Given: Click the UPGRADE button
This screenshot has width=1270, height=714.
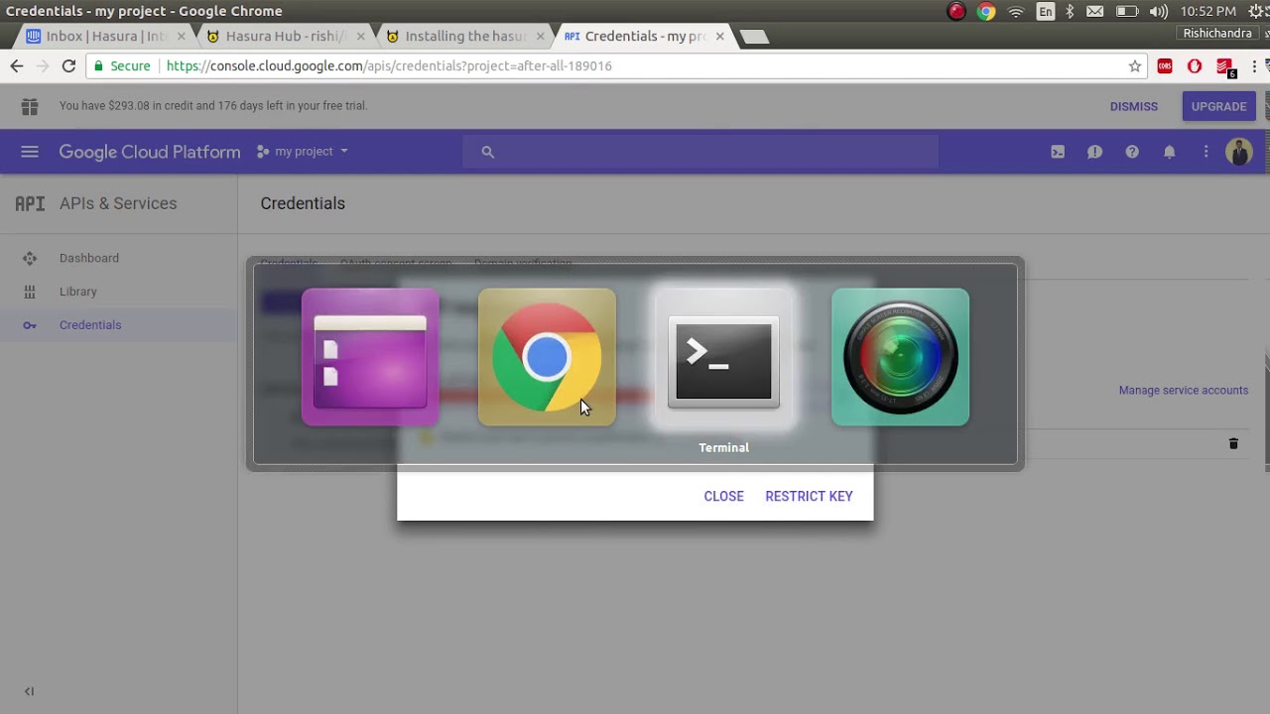Looking at the screenshot, I should (x=1218, y=106).
